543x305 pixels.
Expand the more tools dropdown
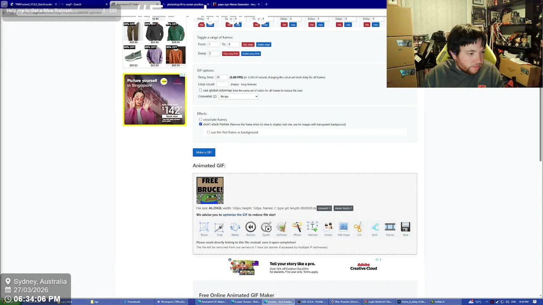[343, 208]
